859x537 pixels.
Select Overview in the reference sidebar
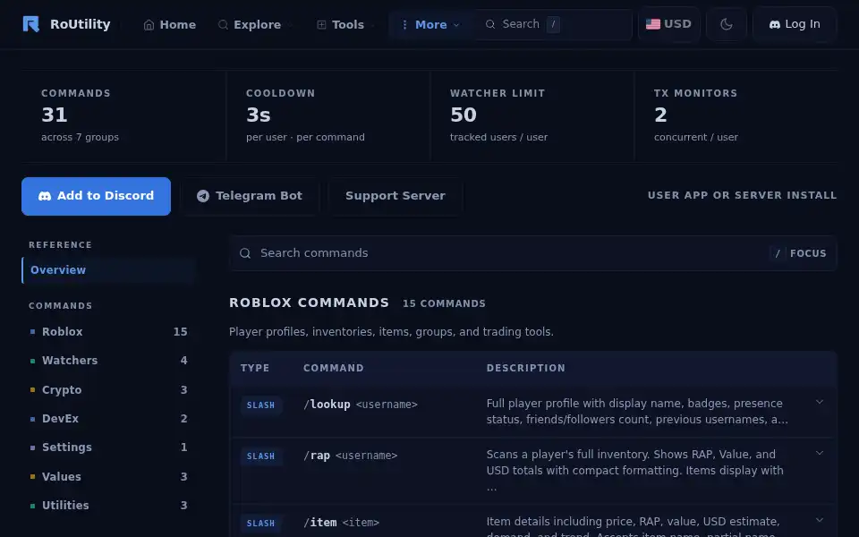click(x=108, y=270)
